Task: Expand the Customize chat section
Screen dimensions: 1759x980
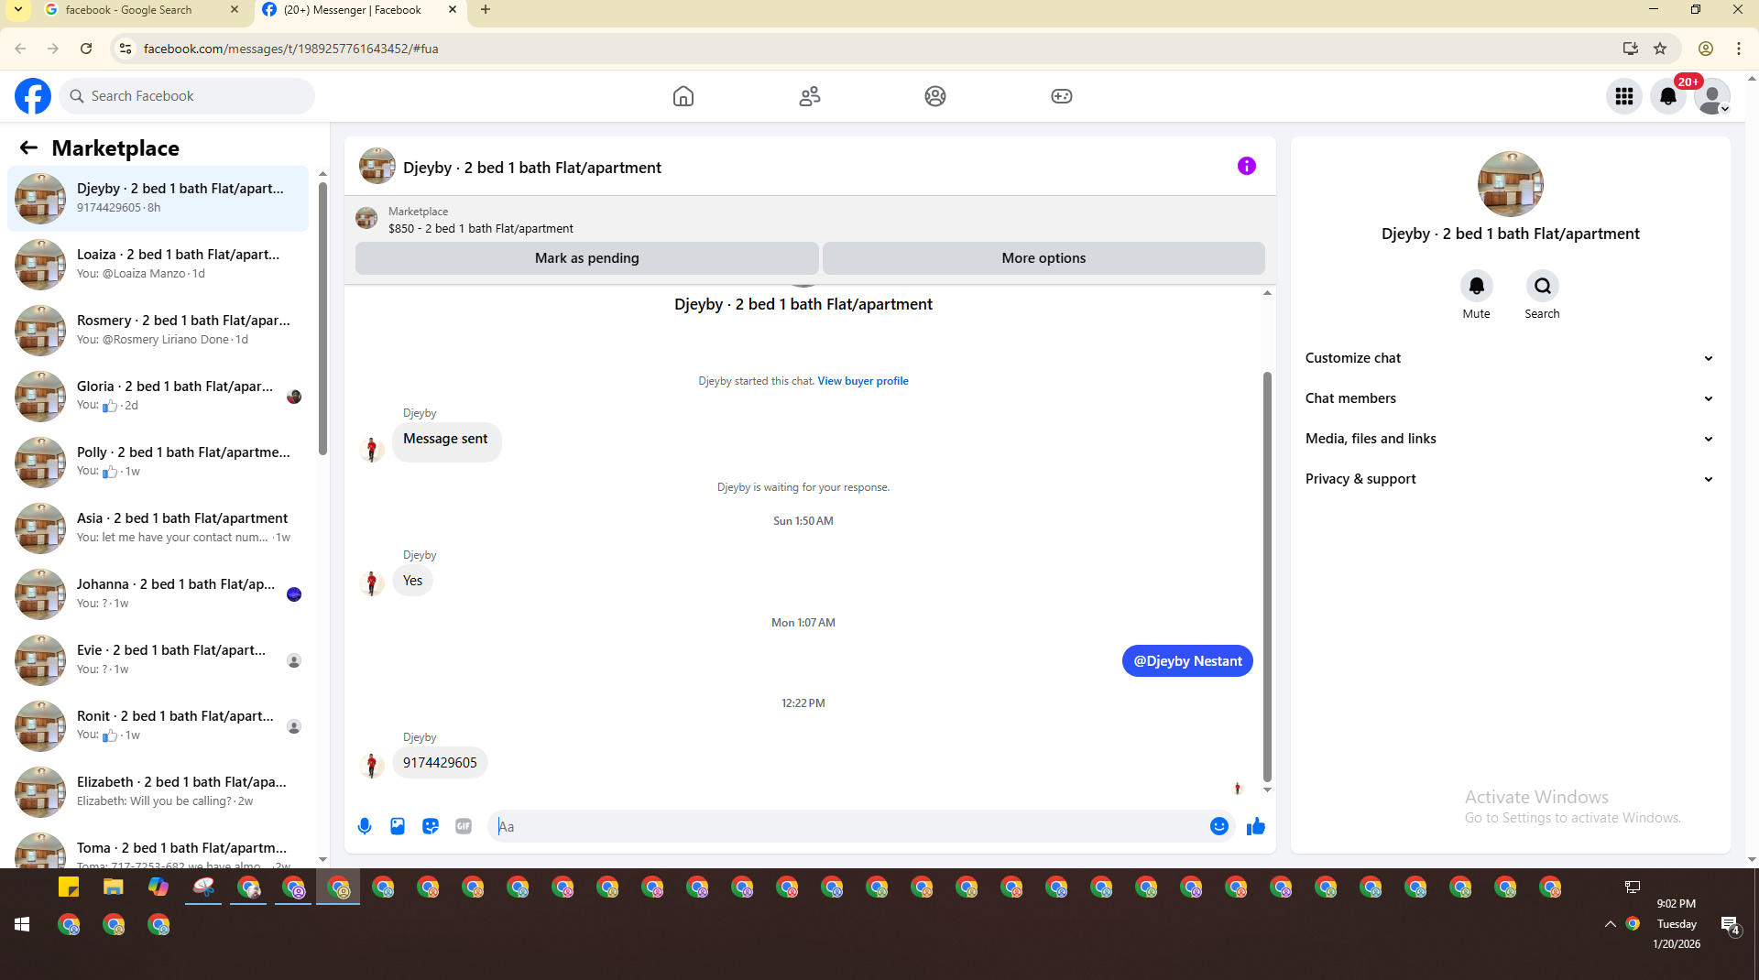Action: (1510, 358)
